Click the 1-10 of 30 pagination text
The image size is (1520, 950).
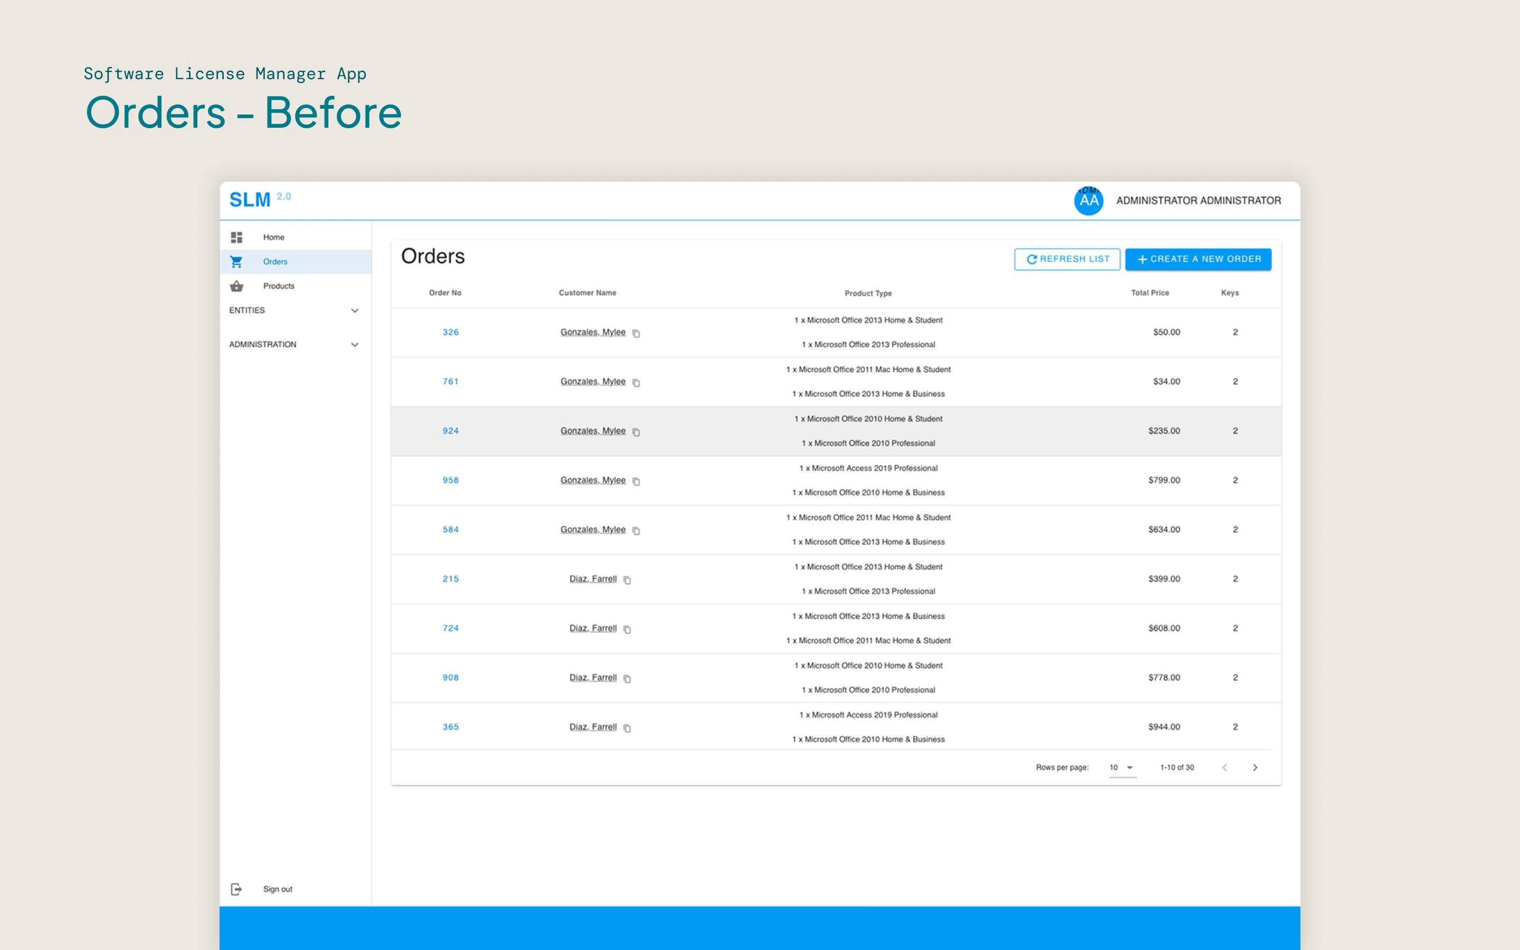tap(1177, 767)
